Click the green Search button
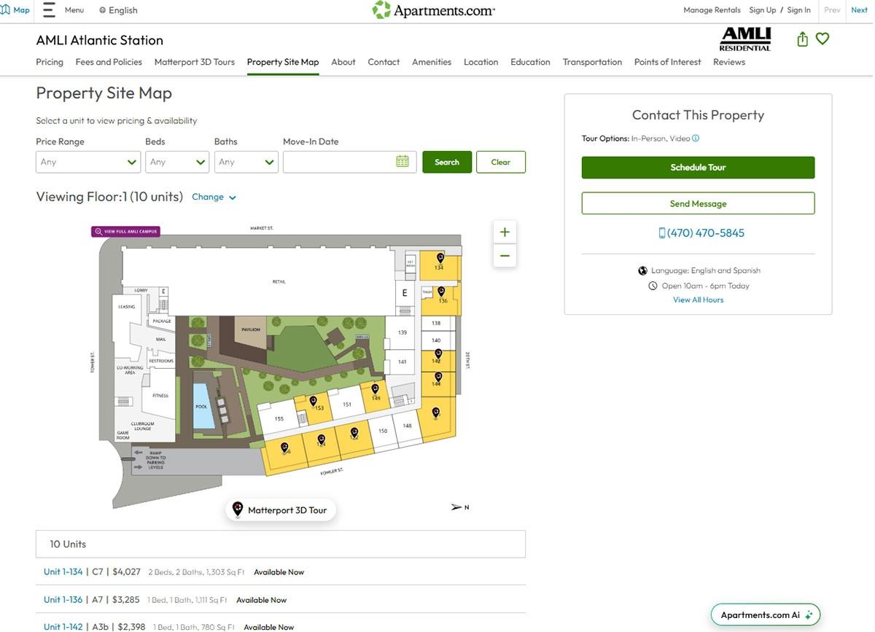Viewport: 875px width, 632px height. [447, 162]
